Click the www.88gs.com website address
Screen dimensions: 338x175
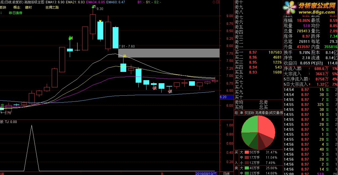(317, 12)
